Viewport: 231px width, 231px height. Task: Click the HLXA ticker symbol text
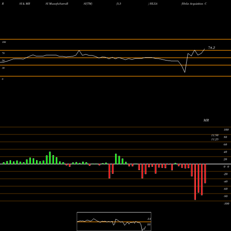(153, 4)
